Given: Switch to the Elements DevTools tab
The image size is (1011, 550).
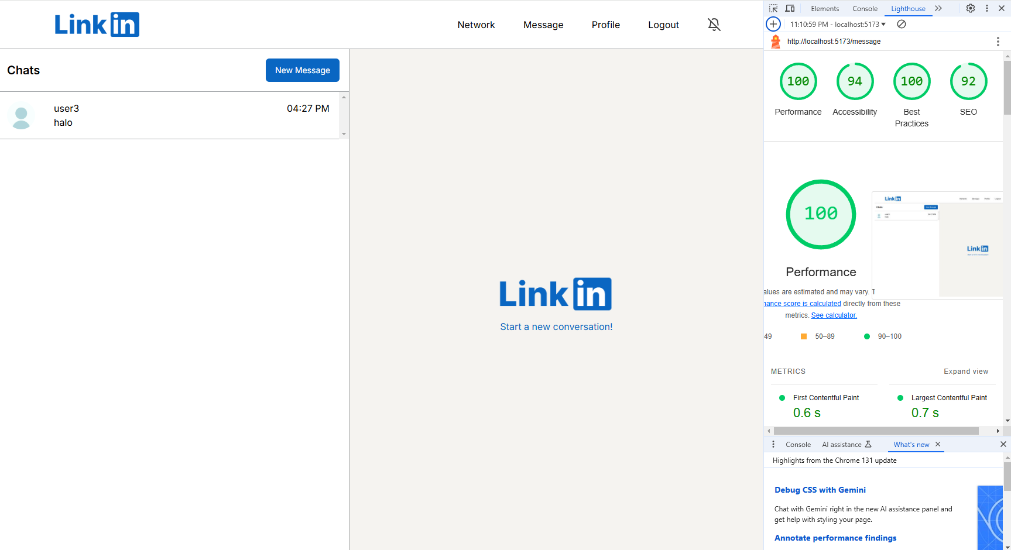Looking at the screenshot, I should 825,8.
